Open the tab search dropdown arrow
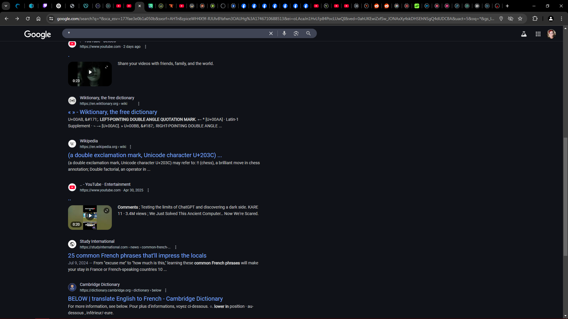 [x=6, y=6]
